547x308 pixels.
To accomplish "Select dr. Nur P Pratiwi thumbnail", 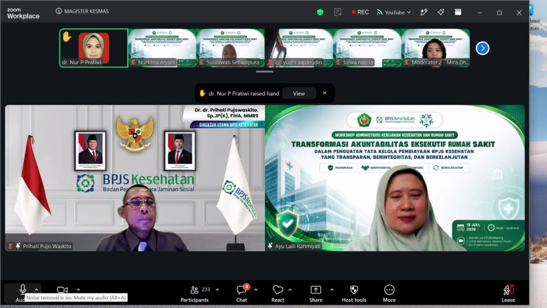I will [94, 48].
